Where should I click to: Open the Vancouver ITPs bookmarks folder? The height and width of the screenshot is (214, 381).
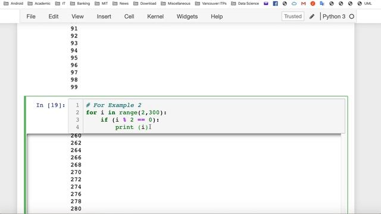pos(211,4)
